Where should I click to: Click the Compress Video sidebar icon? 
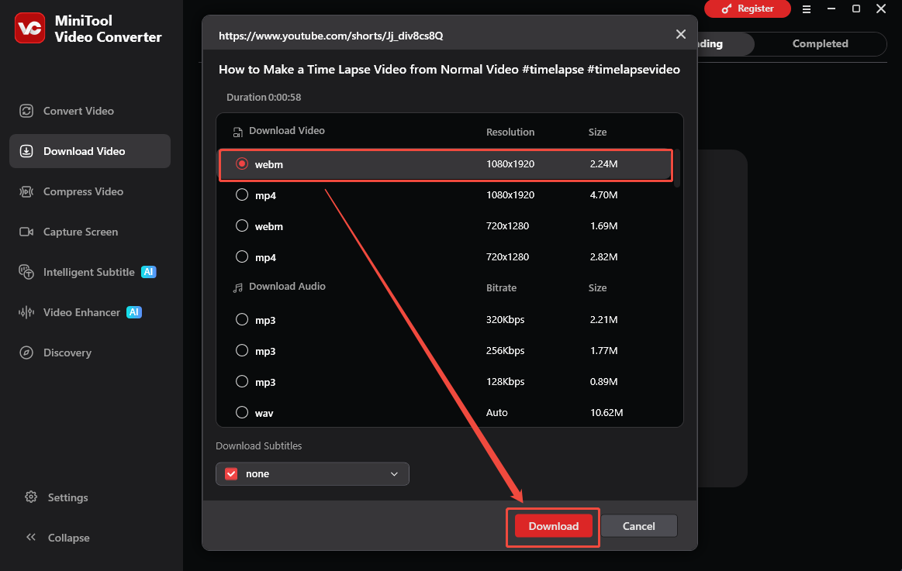pyautogui.click(x=26, y=191)
